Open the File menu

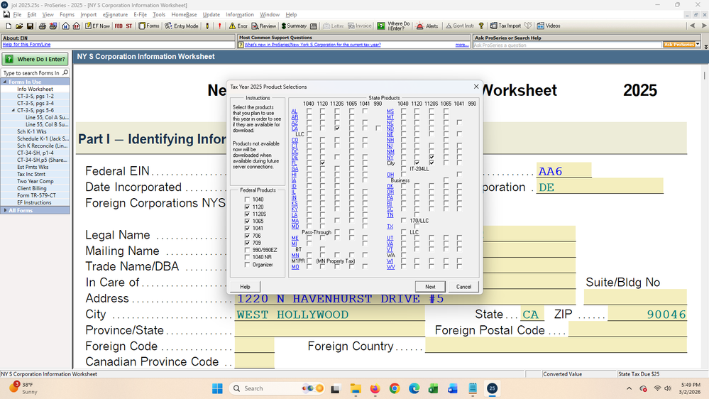pos(17,14)
